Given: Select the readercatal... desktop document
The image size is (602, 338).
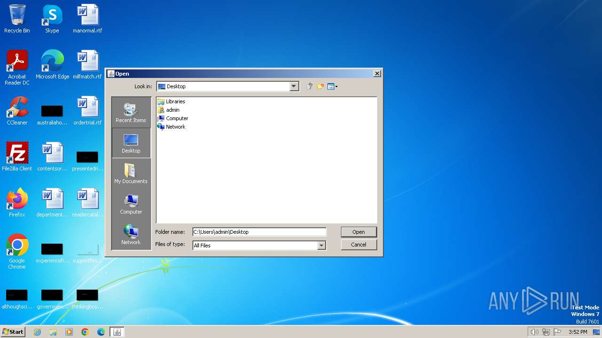Looking at the screenshot, I should tap(87, 203).
